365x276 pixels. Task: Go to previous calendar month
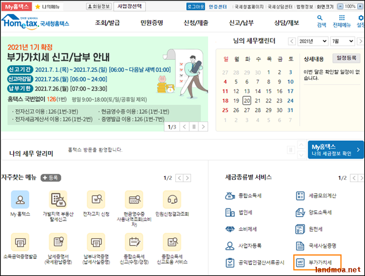tap(291, 41)
